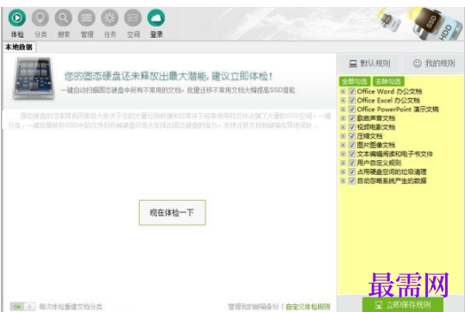Click the 立即保存规则 save button
465x312 pixels.
403,305
